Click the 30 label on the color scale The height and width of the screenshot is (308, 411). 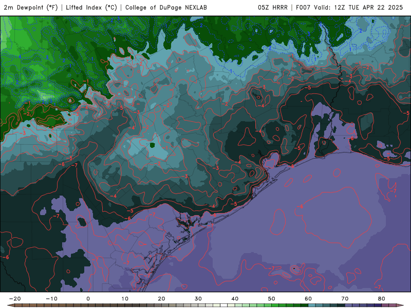(x=198, y=299)
